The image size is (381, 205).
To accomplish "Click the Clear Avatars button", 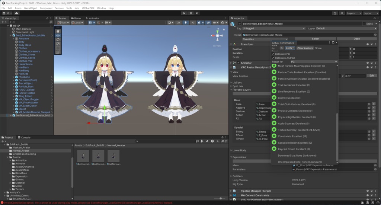I will pos(305,48).
